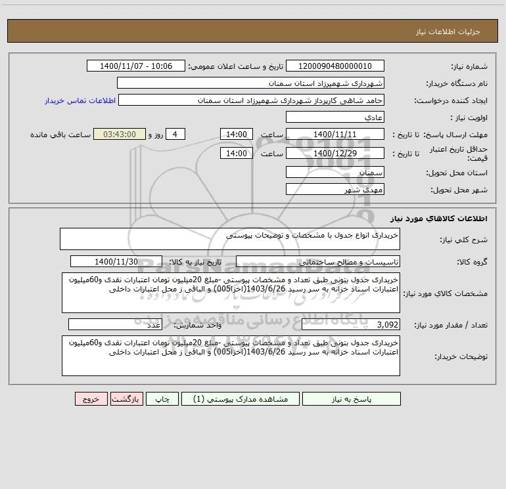
Task: Click the response deadline time 14:00
Action: [236, 134]
